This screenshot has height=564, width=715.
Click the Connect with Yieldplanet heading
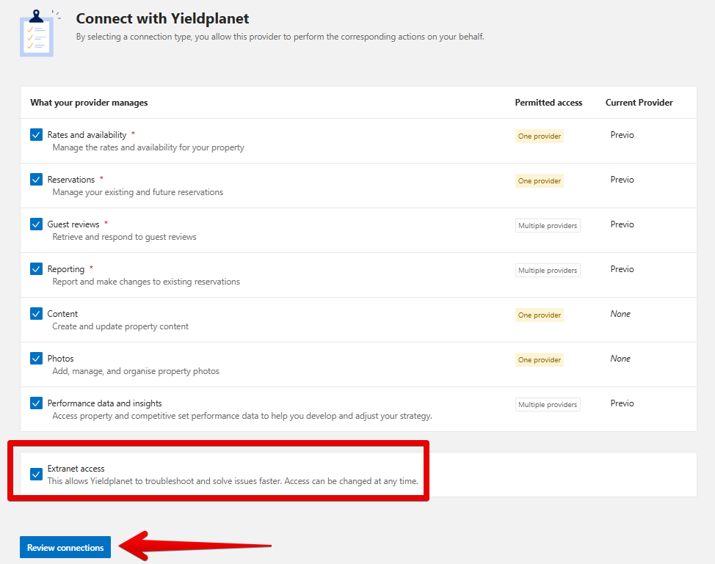point(162,18)
